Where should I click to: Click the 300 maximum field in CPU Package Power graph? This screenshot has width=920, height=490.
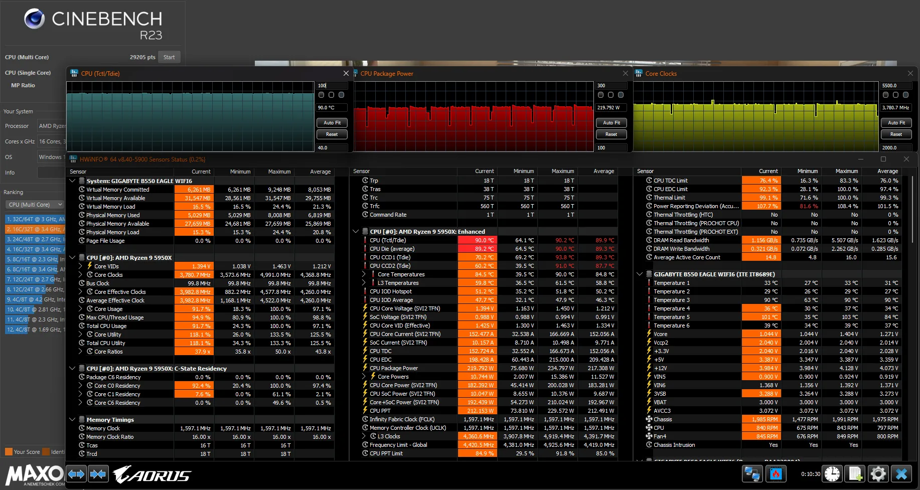[611, 86]
